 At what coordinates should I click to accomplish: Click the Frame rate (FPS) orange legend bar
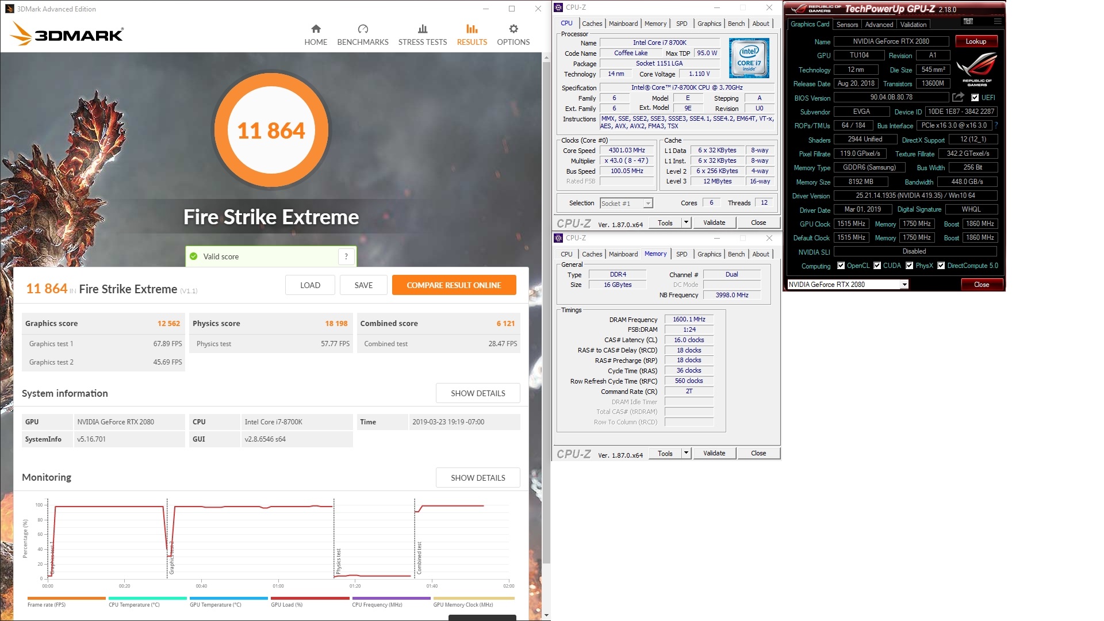coord(66,599)
